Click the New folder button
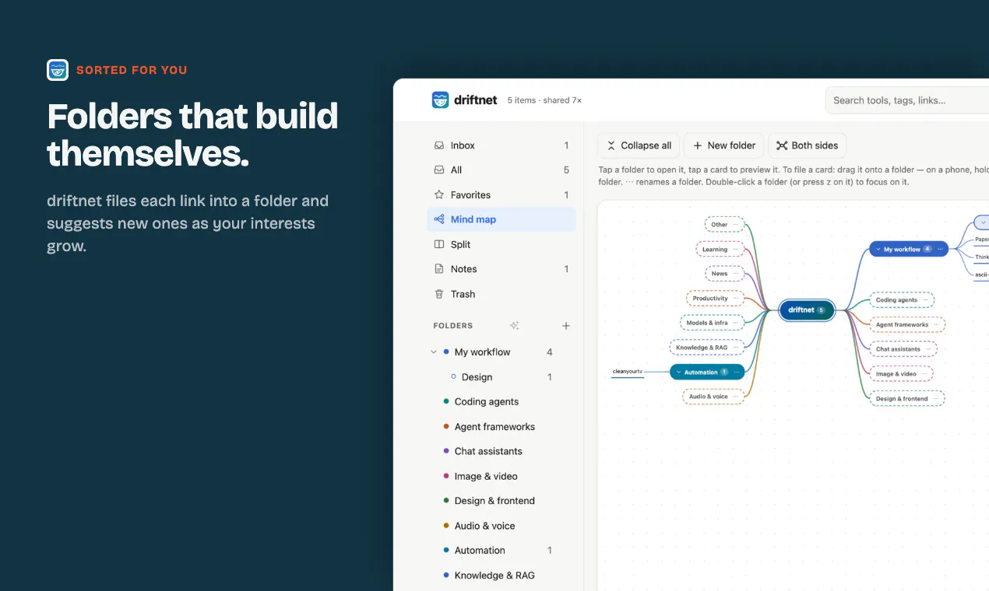Screen dimensions: 989x591 (724, 145)
